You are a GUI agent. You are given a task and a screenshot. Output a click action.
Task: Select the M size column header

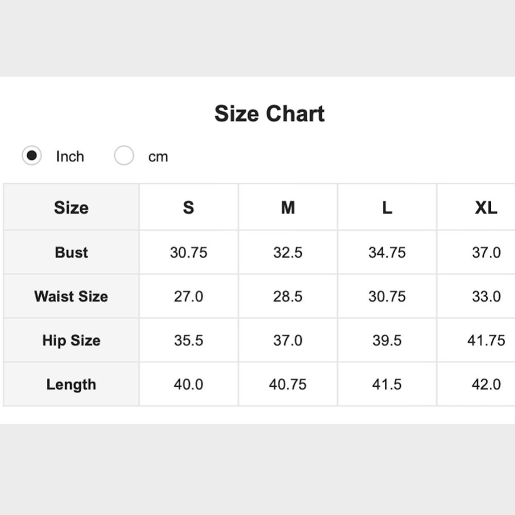288,208
